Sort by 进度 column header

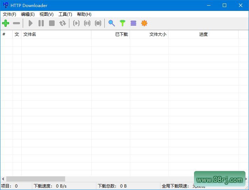click(203, 34)
